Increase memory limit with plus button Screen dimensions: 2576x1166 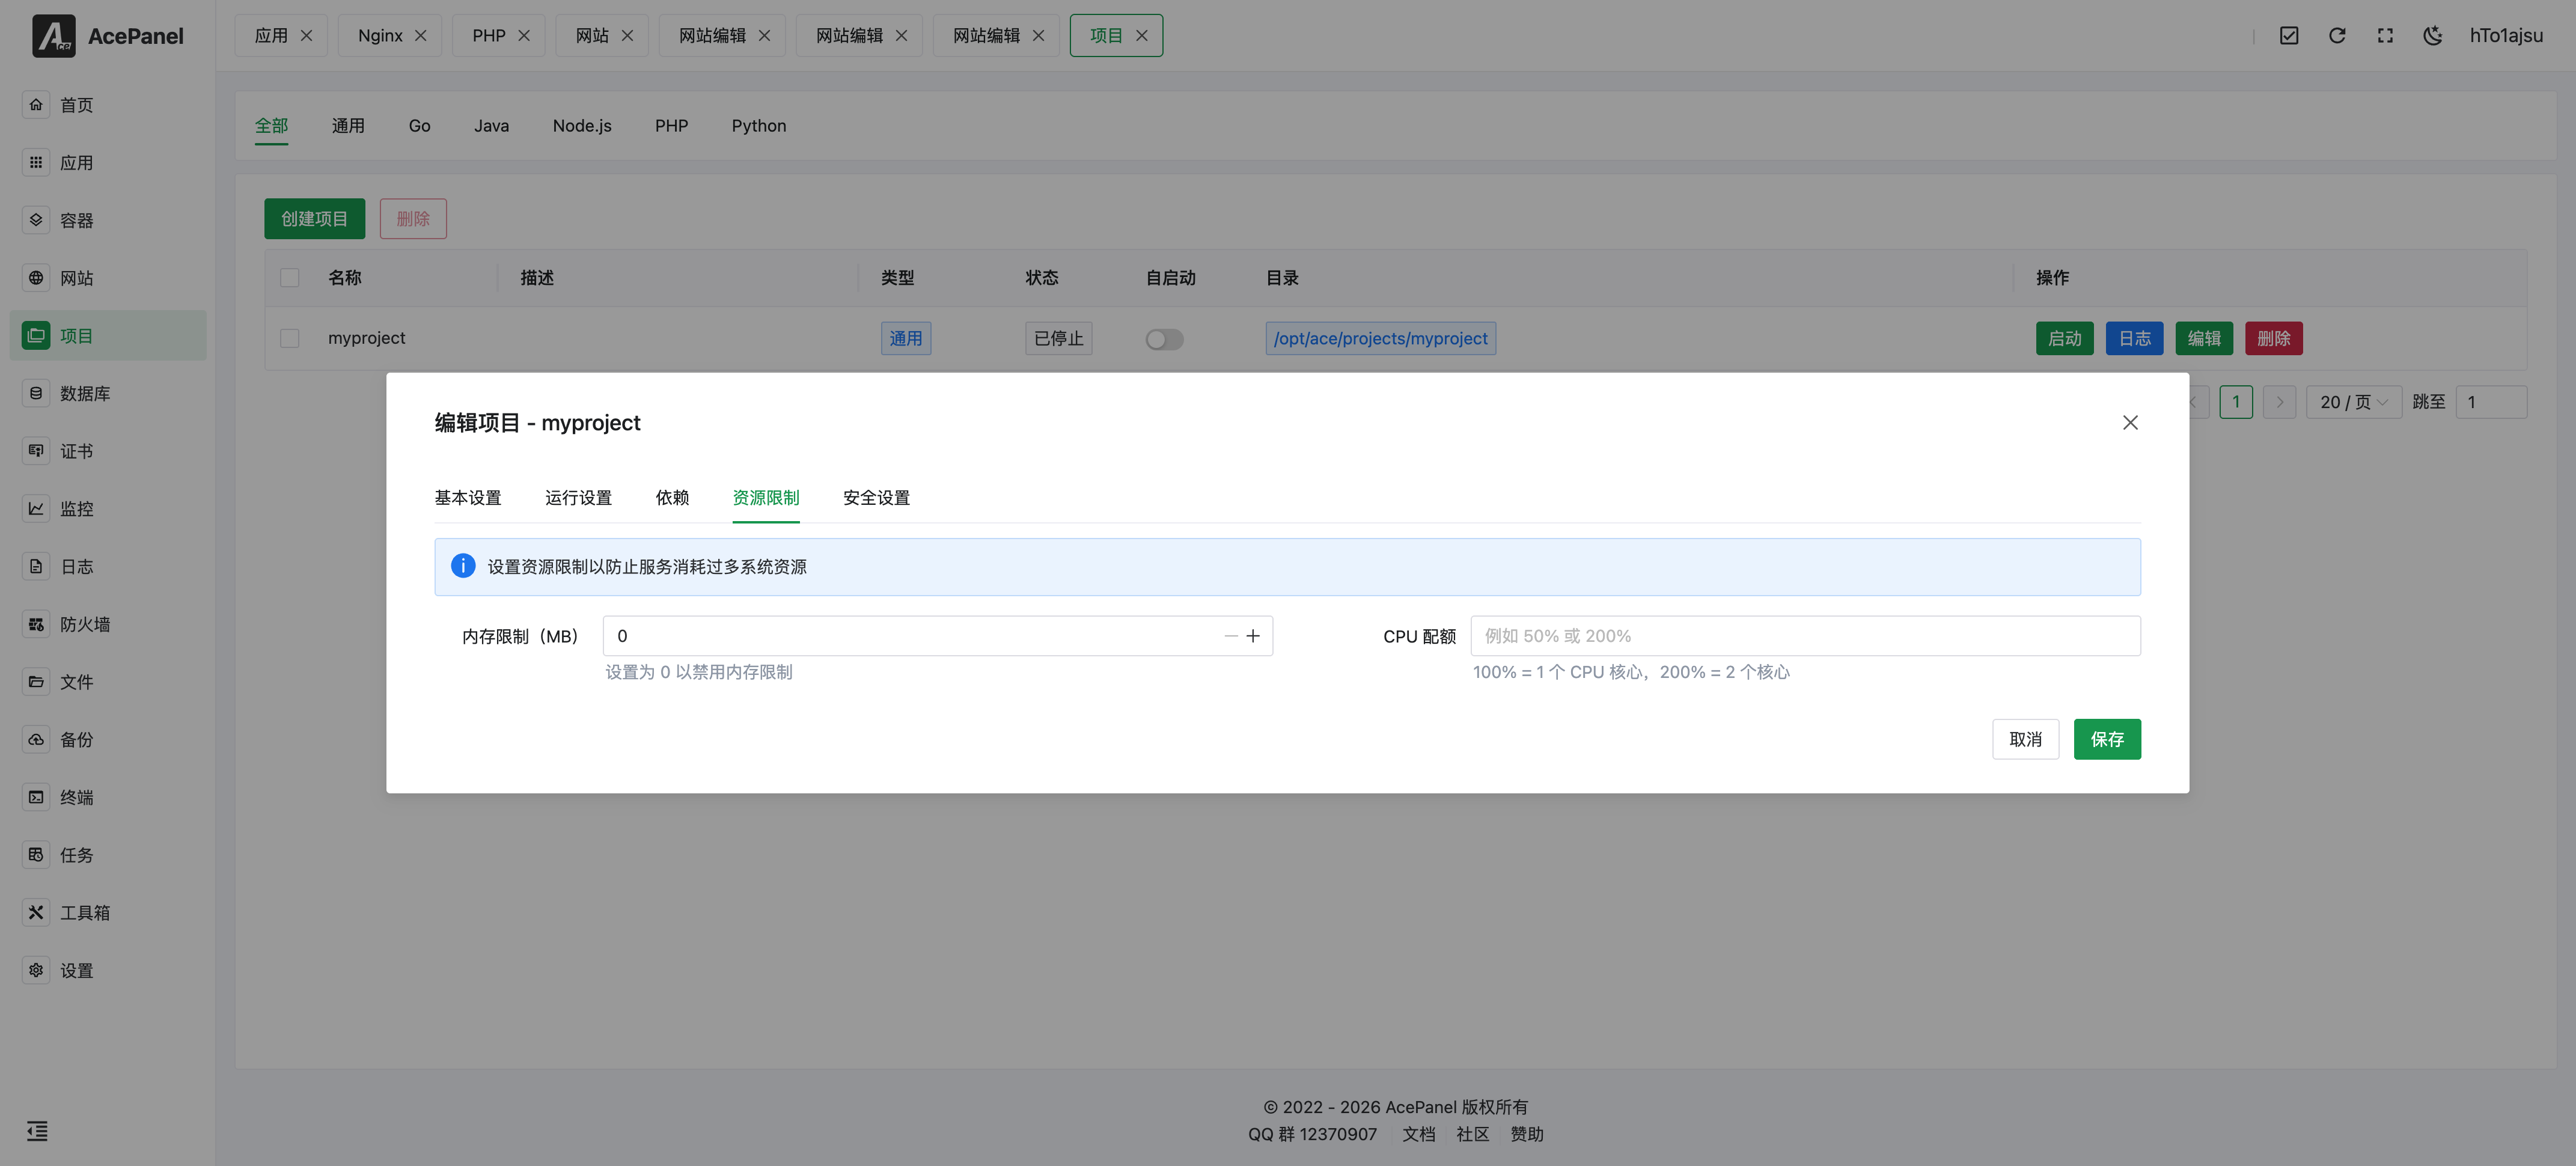pos(1253,636)
